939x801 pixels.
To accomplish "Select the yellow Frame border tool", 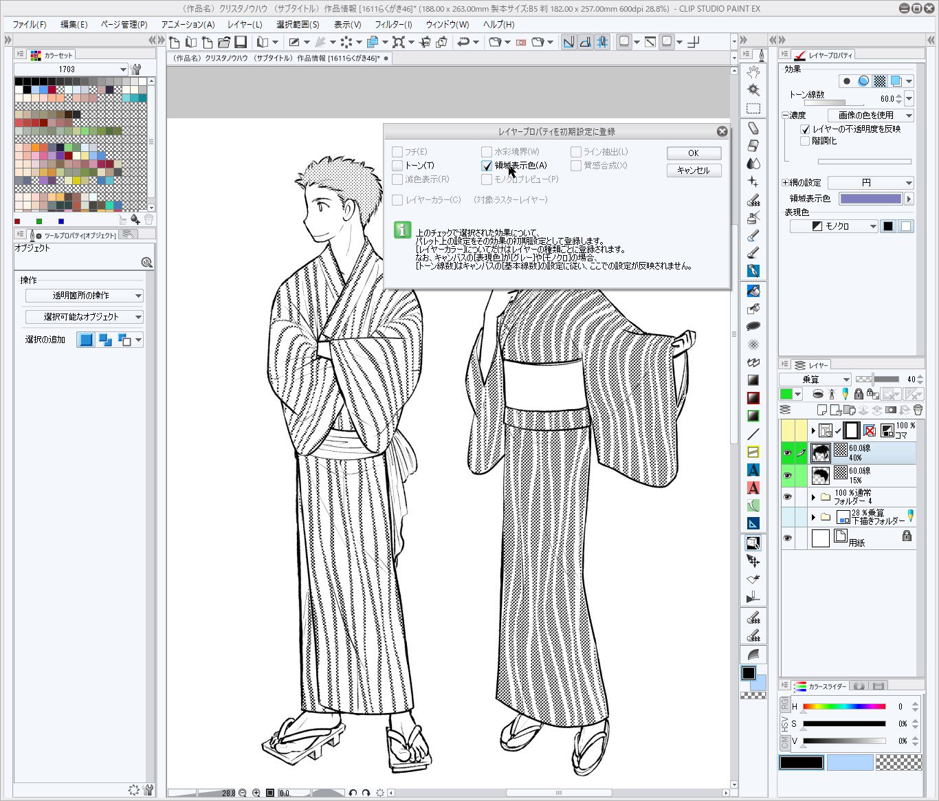I will pyautogui.click(x=753, y=452).
